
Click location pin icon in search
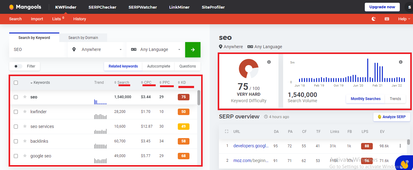coord(74,49)
